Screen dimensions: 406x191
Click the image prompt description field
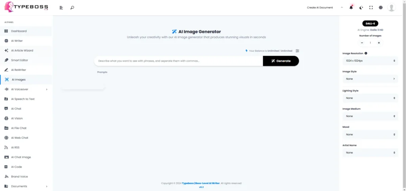(178, 61)
